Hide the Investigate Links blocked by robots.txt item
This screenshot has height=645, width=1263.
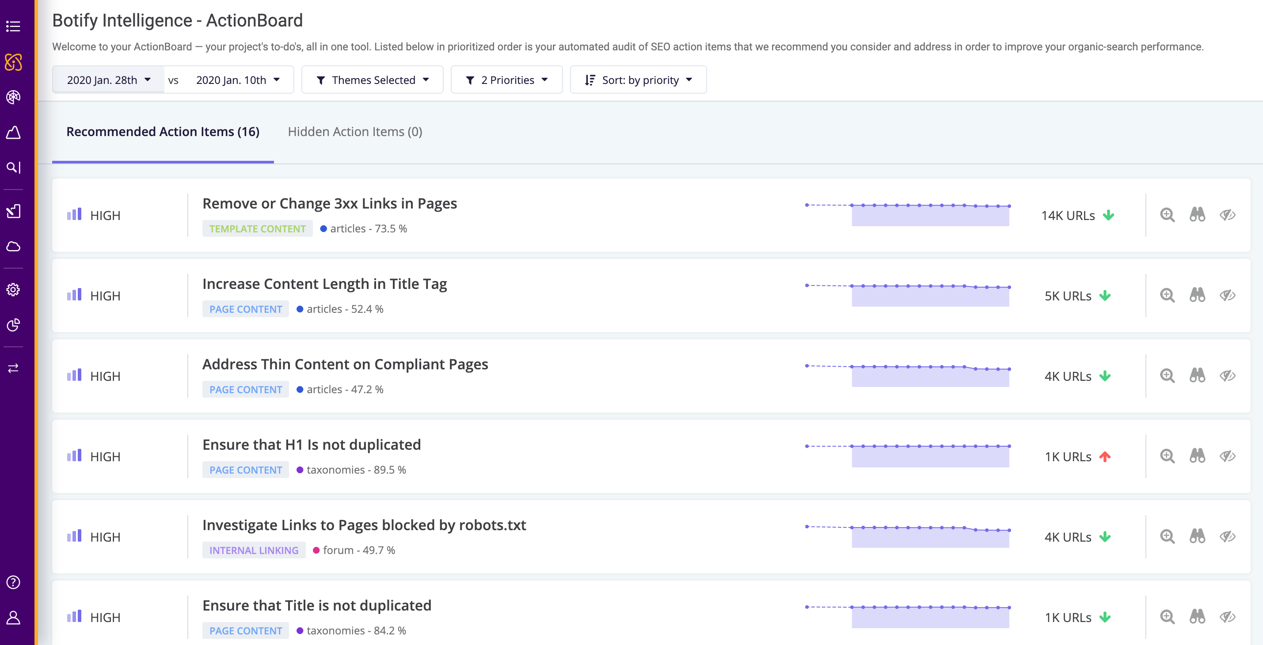(x=1227, y=536)
